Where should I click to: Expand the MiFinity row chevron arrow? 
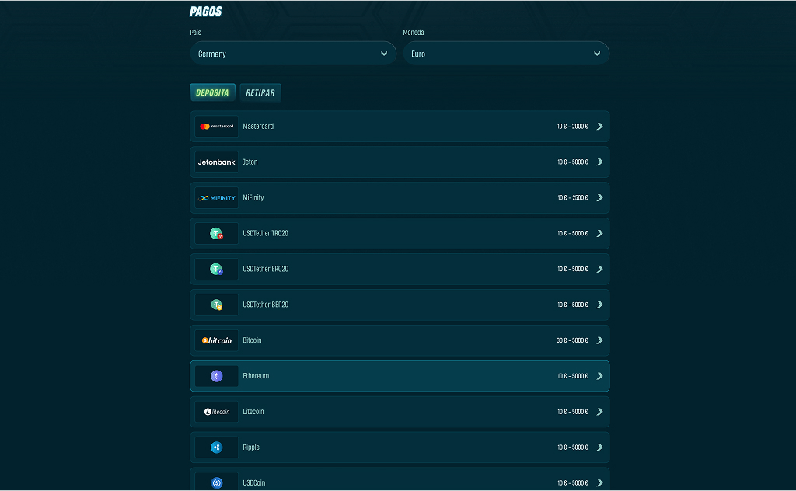599,198
